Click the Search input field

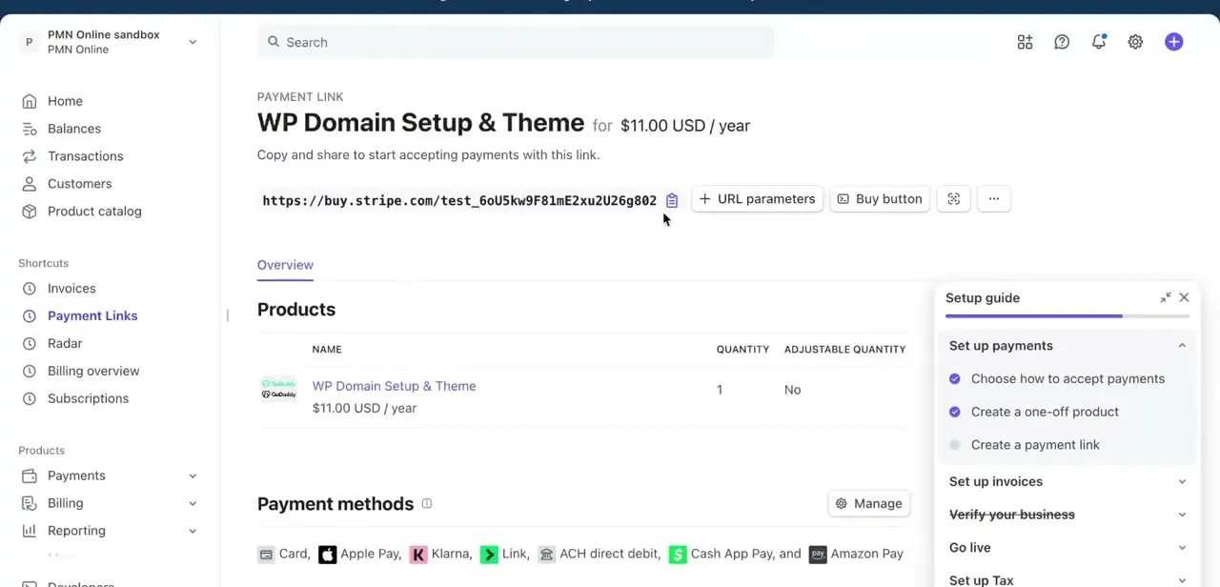tap(516, 42)
